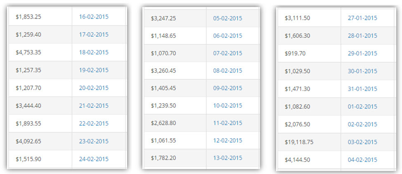Open the 08-02-2015 date link
The image size is (402, 174).
tap(228, 71)
